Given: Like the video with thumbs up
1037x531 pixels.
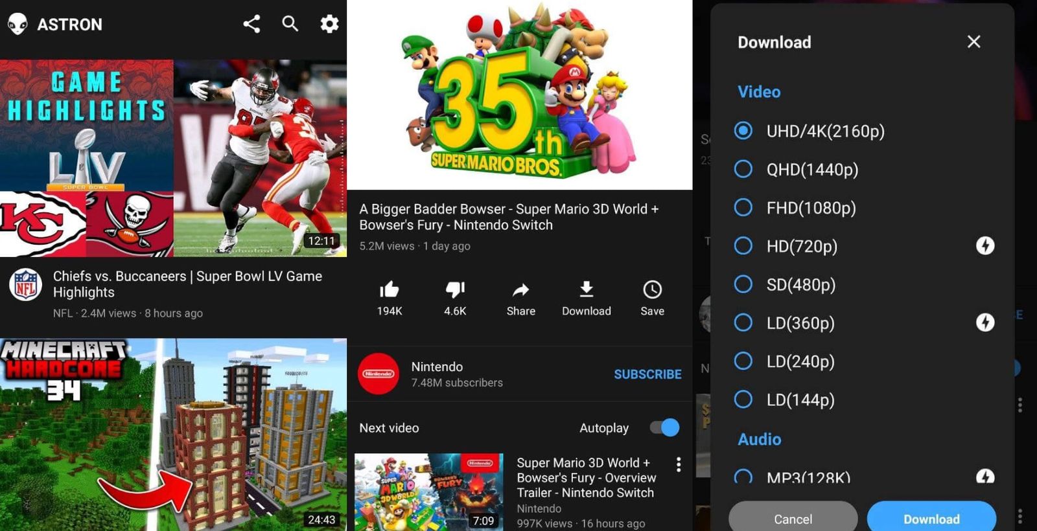Looking at the screenshot, I should tap(390, 289).
